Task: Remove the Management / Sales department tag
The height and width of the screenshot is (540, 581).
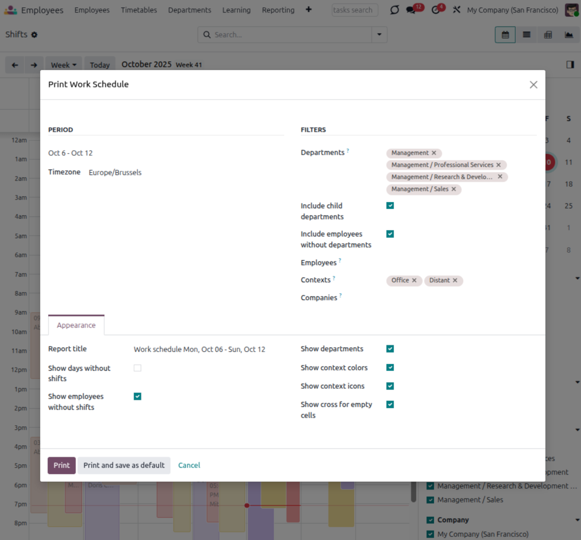Action: (x=453, y=189)
